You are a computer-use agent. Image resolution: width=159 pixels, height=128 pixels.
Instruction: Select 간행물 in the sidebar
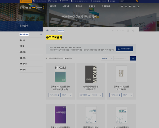(x=22, y=46)
